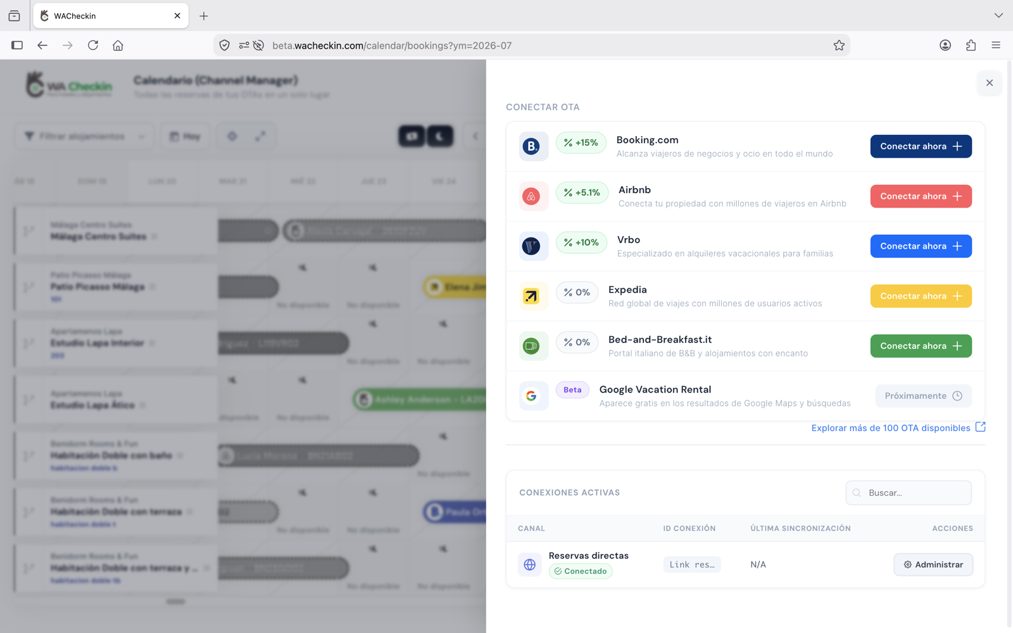The image size is (1013, 633).
Task: Open the browser extensions icon
Action: point(971,46)
